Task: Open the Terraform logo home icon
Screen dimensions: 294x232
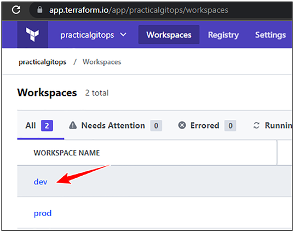Action: 33,34
